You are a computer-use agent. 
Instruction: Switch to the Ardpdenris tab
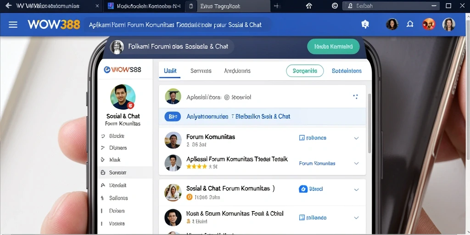237,71
